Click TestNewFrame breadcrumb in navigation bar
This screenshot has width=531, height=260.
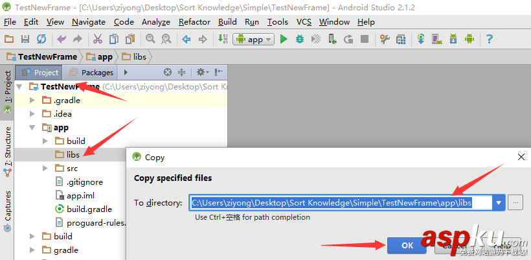click(x=42, y=56)
